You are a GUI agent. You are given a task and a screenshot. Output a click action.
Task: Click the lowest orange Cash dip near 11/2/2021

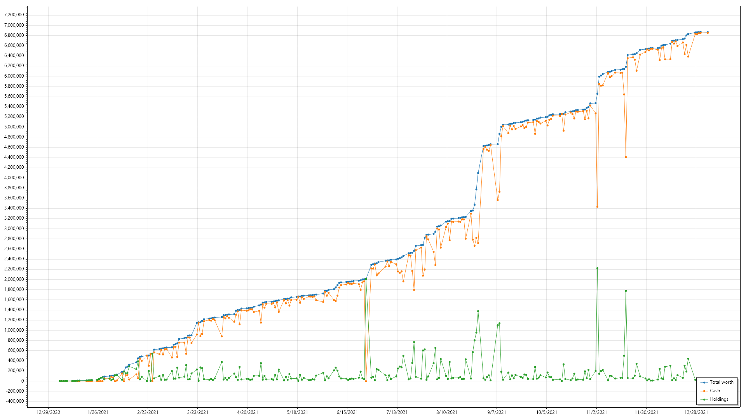click(597, 207)
